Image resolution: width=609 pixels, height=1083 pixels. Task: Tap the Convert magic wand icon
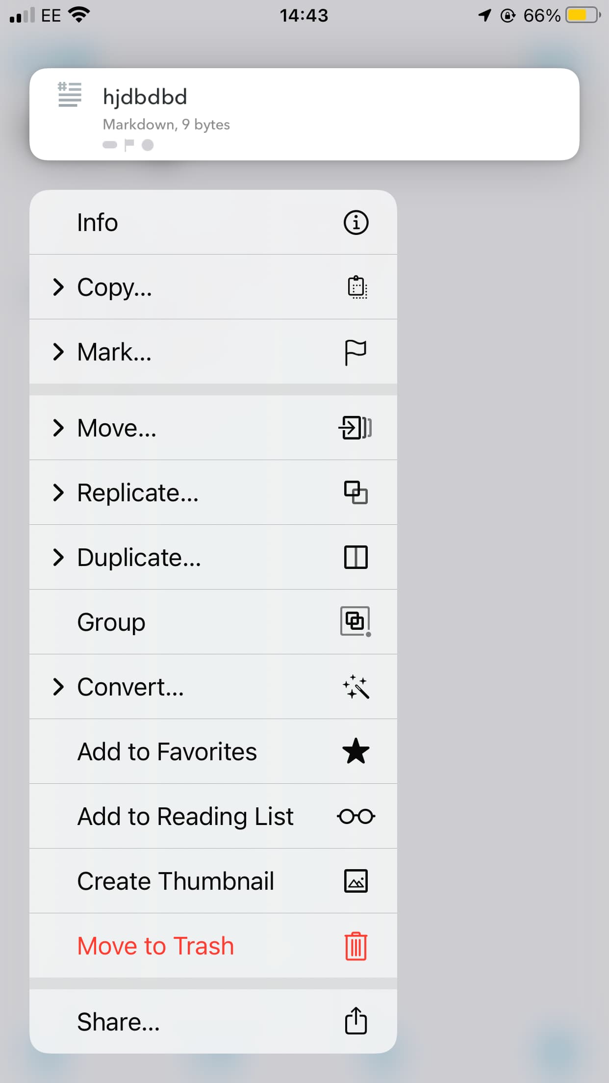(x=355, y=687)
